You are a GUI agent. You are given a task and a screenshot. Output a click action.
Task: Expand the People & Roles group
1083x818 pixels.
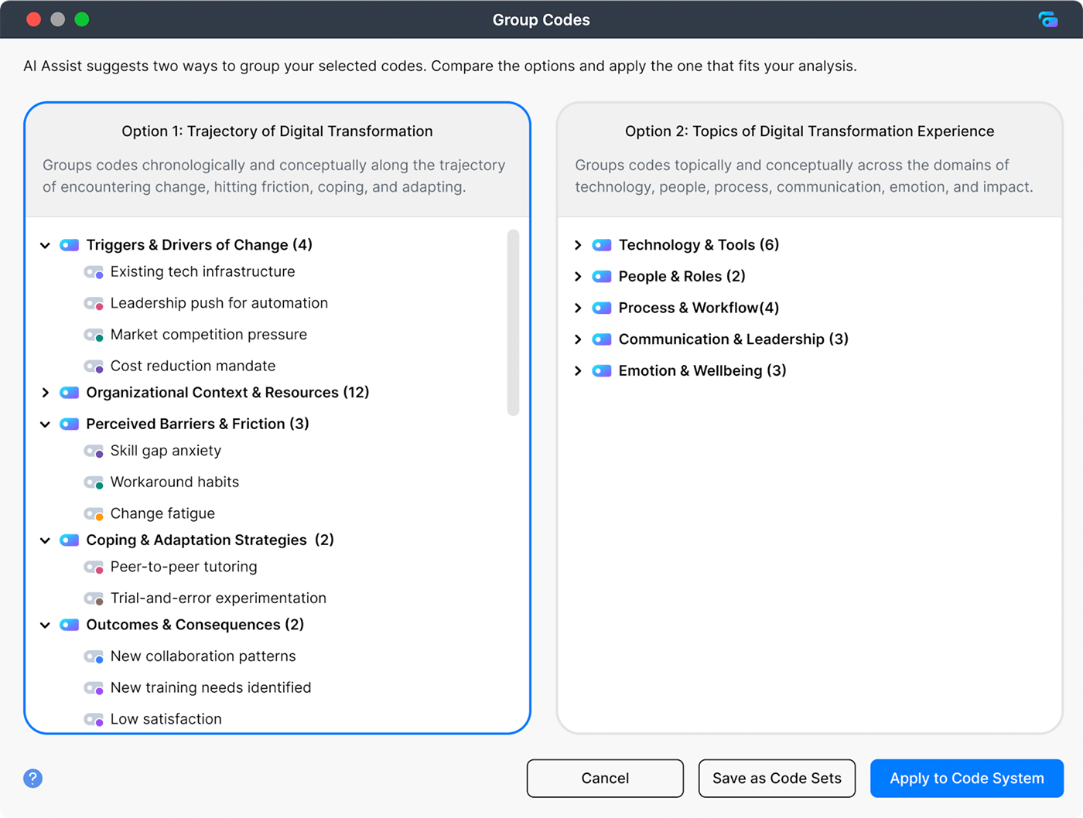[578, 277]
